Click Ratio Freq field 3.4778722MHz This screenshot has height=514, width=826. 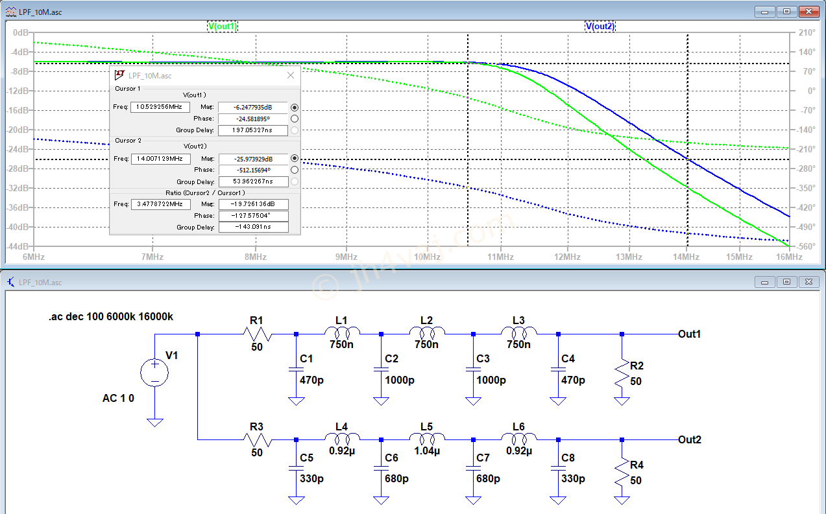pyautogui.click(x=160, y=204)
